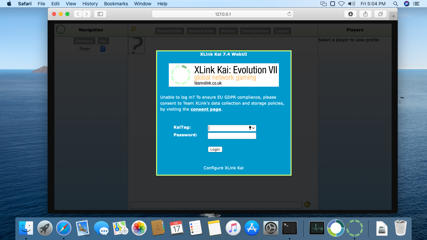427x240 pixels.
Task: Click Safari's downloads icon
Action: coord(350,14)
